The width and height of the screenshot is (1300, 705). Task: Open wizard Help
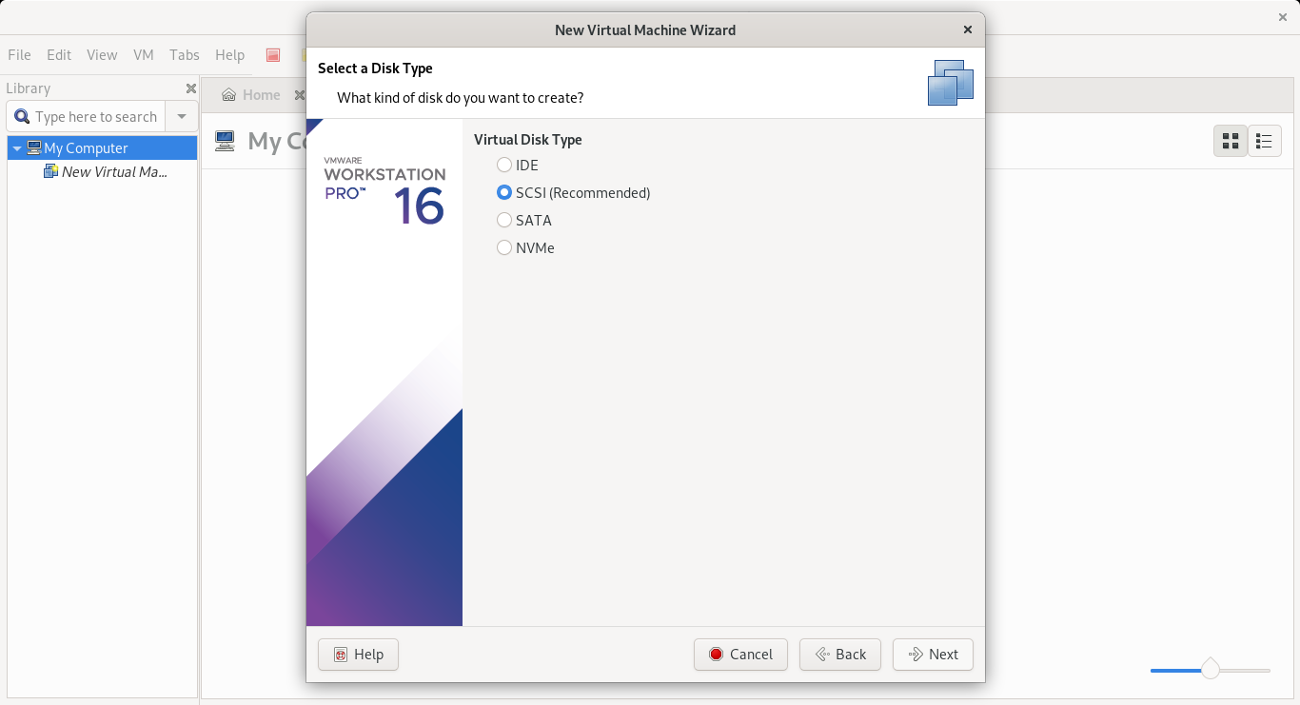tap(358, 655)
